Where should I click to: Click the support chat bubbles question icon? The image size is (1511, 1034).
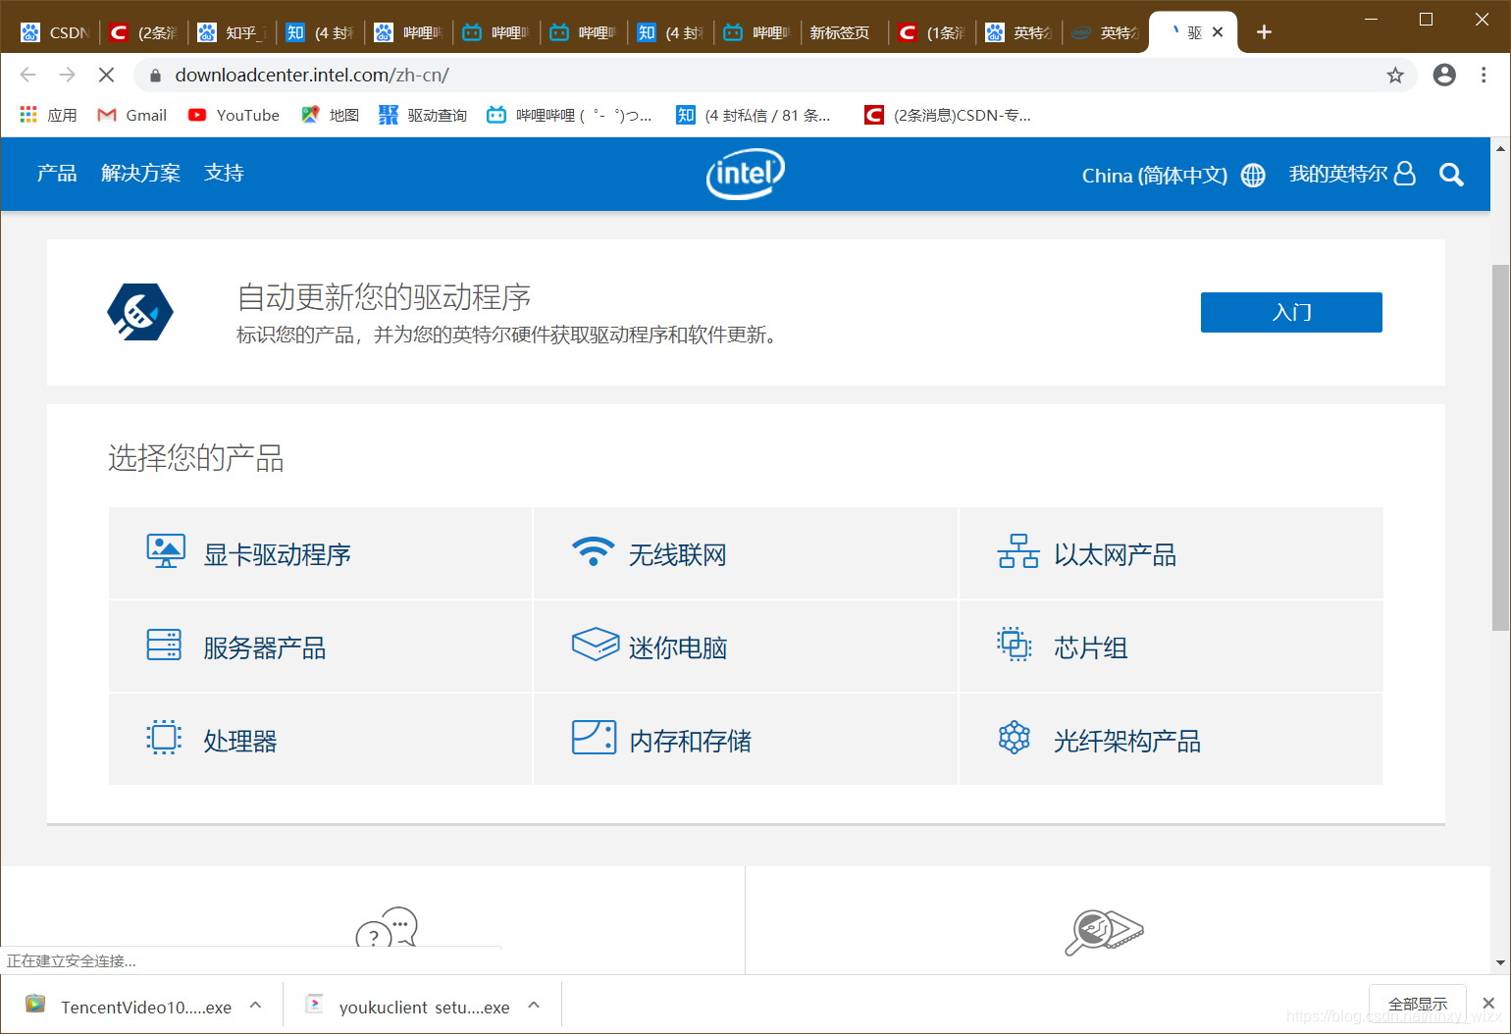(387, 928)
